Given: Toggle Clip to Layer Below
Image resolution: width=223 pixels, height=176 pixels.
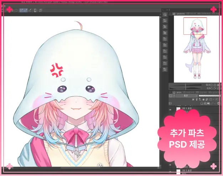Looking at the screenshot, I should [x=193, y=99].
